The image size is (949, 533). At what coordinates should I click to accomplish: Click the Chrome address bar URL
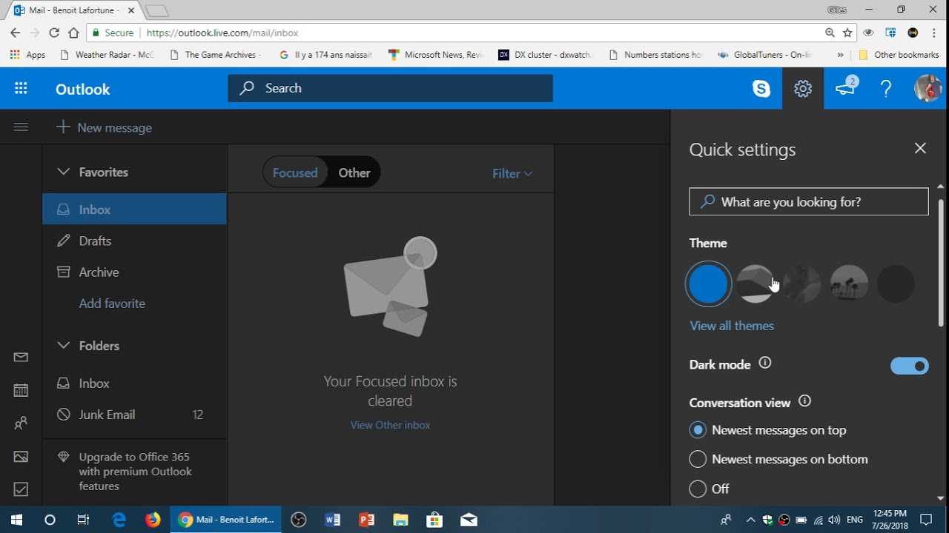click(222, 33)
